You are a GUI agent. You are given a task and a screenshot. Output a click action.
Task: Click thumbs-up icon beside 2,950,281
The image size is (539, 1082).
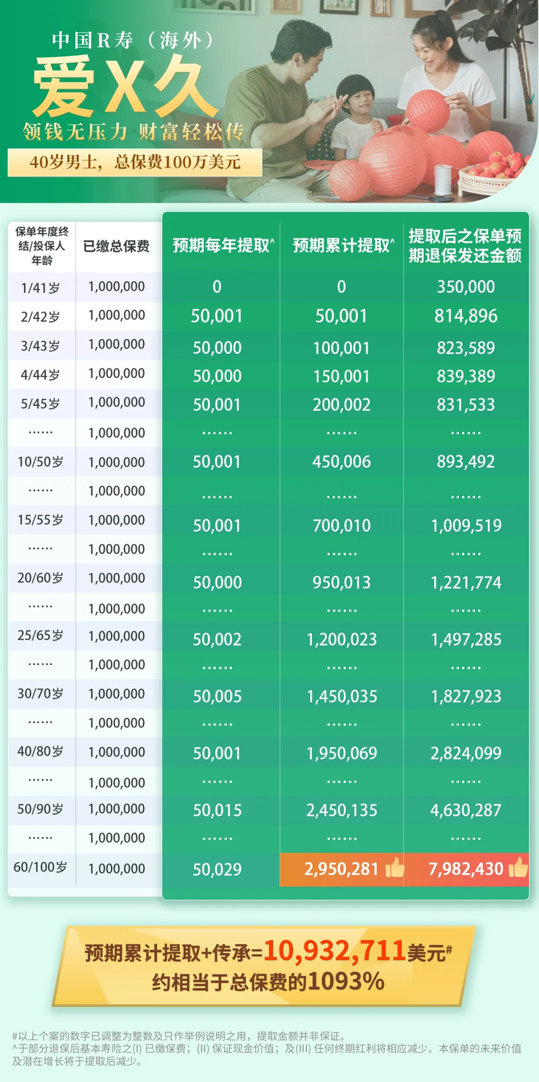point(395,868)
